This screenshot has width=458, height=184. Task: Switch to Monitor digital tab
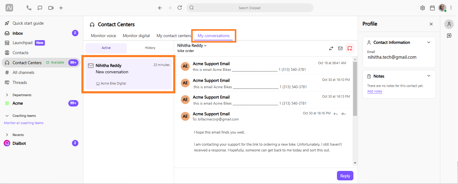pos(136,36)
